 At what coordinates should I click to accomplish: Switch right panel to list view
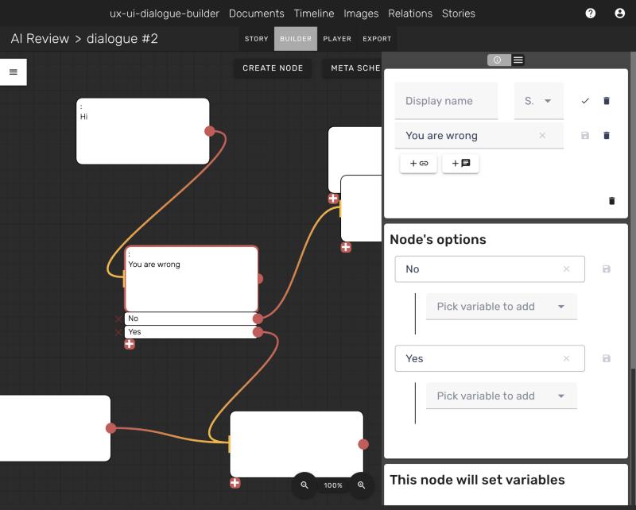pos(518,60)
